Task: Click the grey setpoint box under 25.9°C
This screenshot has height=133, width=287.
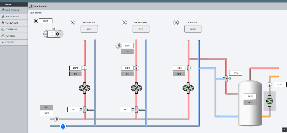Action: click(x=127, y=52)
